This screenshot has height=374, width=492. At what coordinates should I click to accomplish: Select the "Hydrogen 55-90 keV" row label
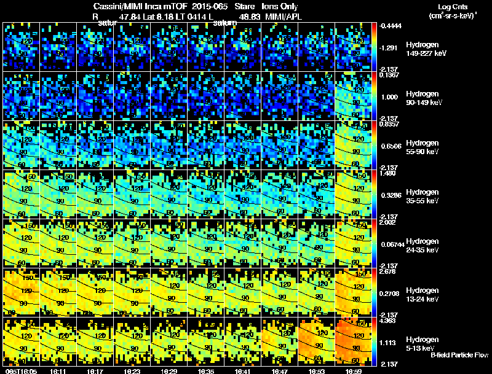pyautogui.click(x=423, y=147)
